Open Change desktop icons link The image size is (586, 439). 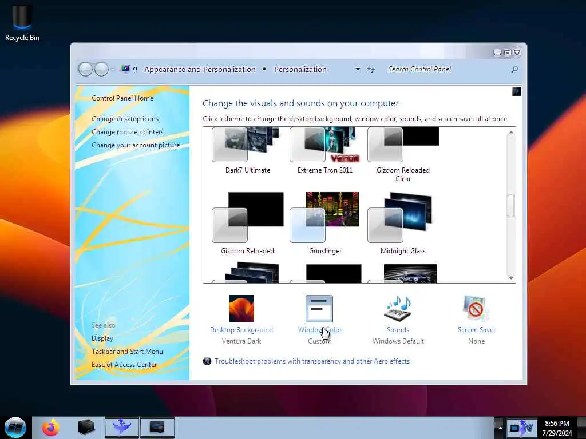125,119
